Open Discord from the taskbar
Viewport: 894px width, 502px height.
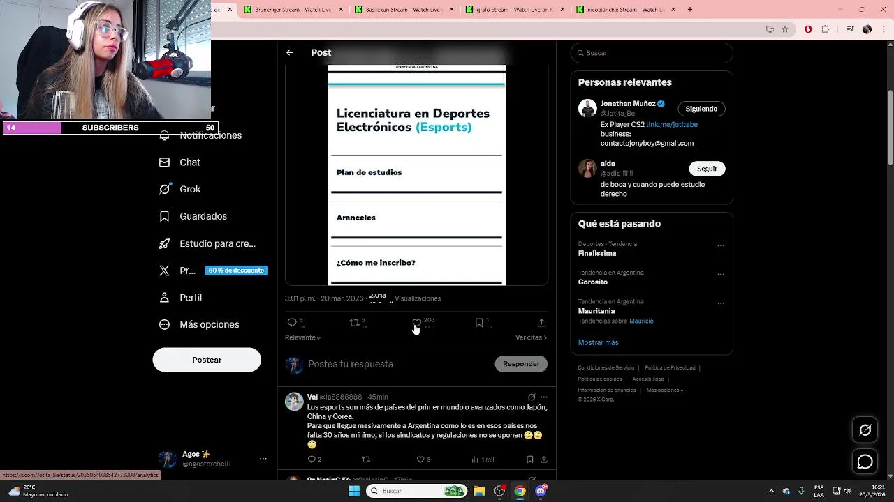tap(541, 491)
